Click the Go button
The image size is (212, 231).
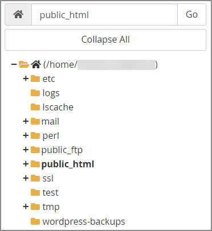pyautogui.click(x=191, y=15)
